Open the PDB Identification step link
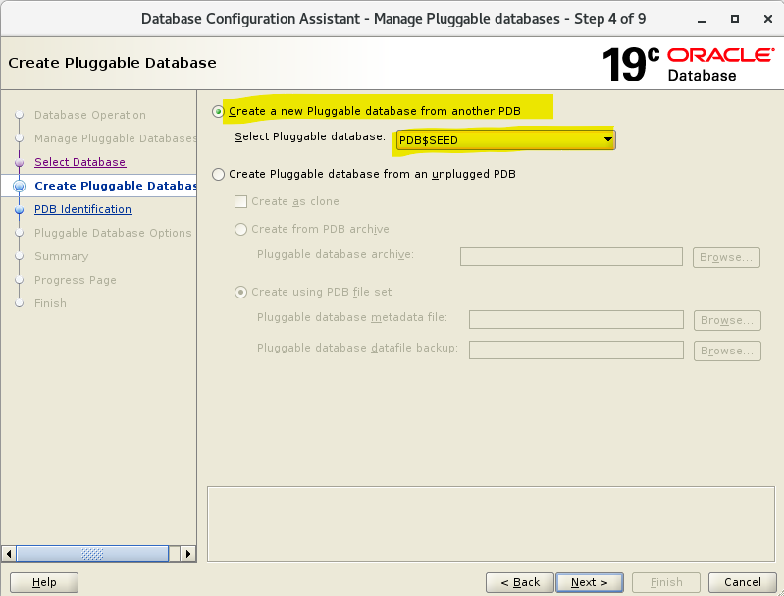The width and height of the screenshot is (784, 596). (83, 209)
